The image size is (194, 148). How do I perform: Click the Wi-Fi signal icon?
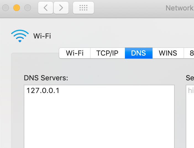pyautogui.click(x=20, y=36)
